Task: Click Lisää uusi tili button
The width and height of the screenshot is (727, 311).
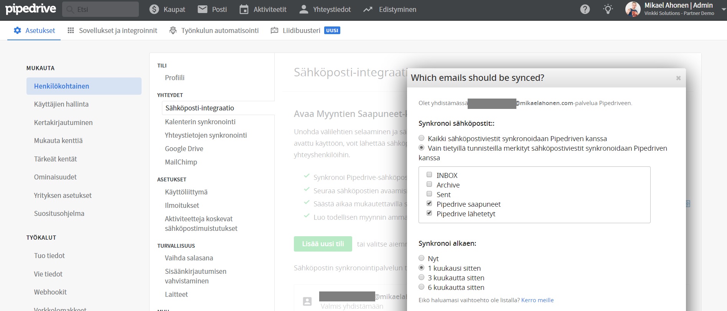Action: (323, 244)
